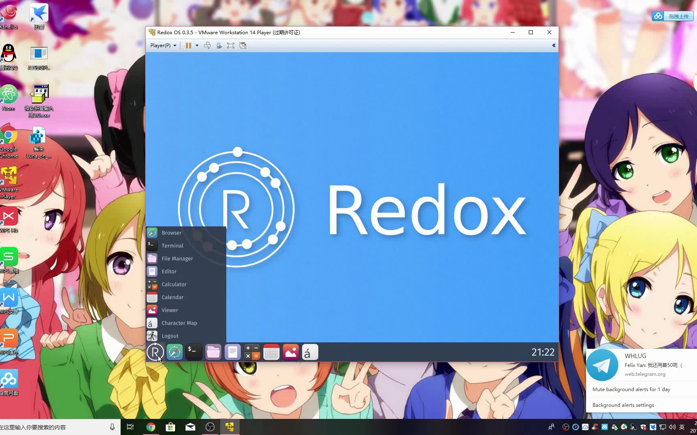The image size is (697, 435).
Task: Open the File Manager folder icon
Action: click(213, 352)
